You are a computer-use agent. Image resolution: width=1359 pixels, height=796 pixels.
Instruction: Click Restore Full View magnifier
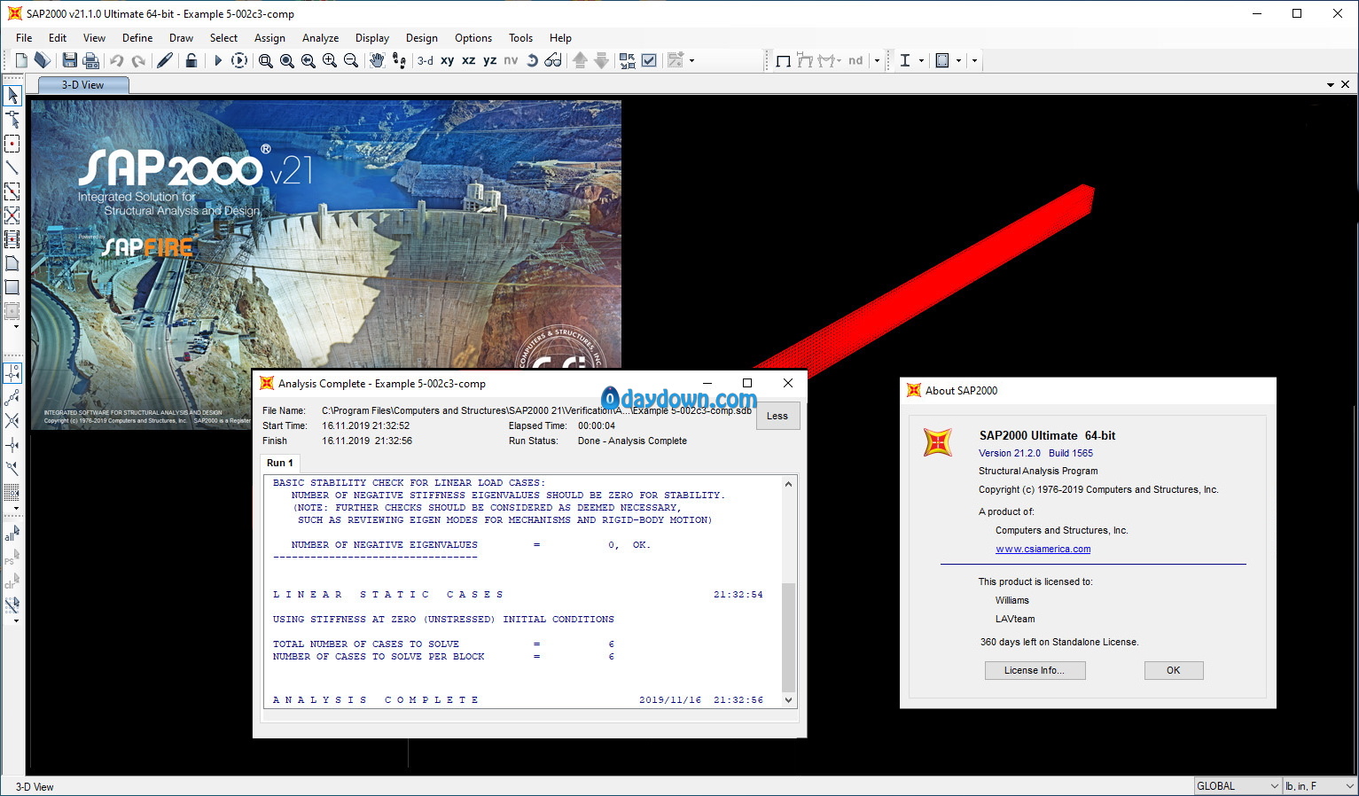click(x=287, y=60)
